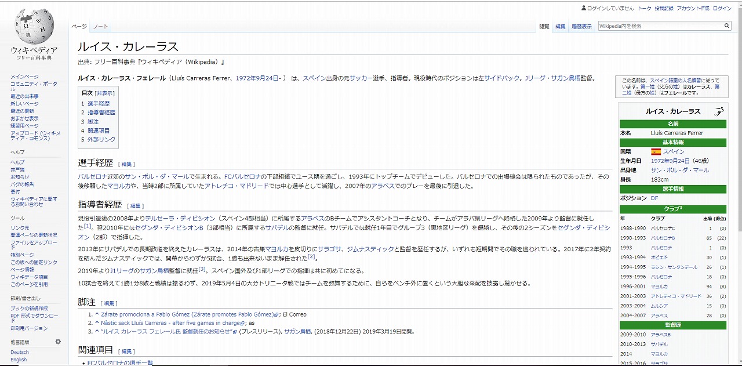The width and height of the screenshot is (742, 366).
Task: Edit the 選手経歴 section via 編集
Action: [126, 165]
